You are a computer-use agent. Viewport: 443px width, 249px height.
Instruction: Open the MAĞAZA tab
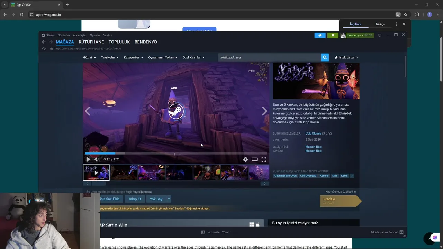pyautogui.click(x=65, y=42)
